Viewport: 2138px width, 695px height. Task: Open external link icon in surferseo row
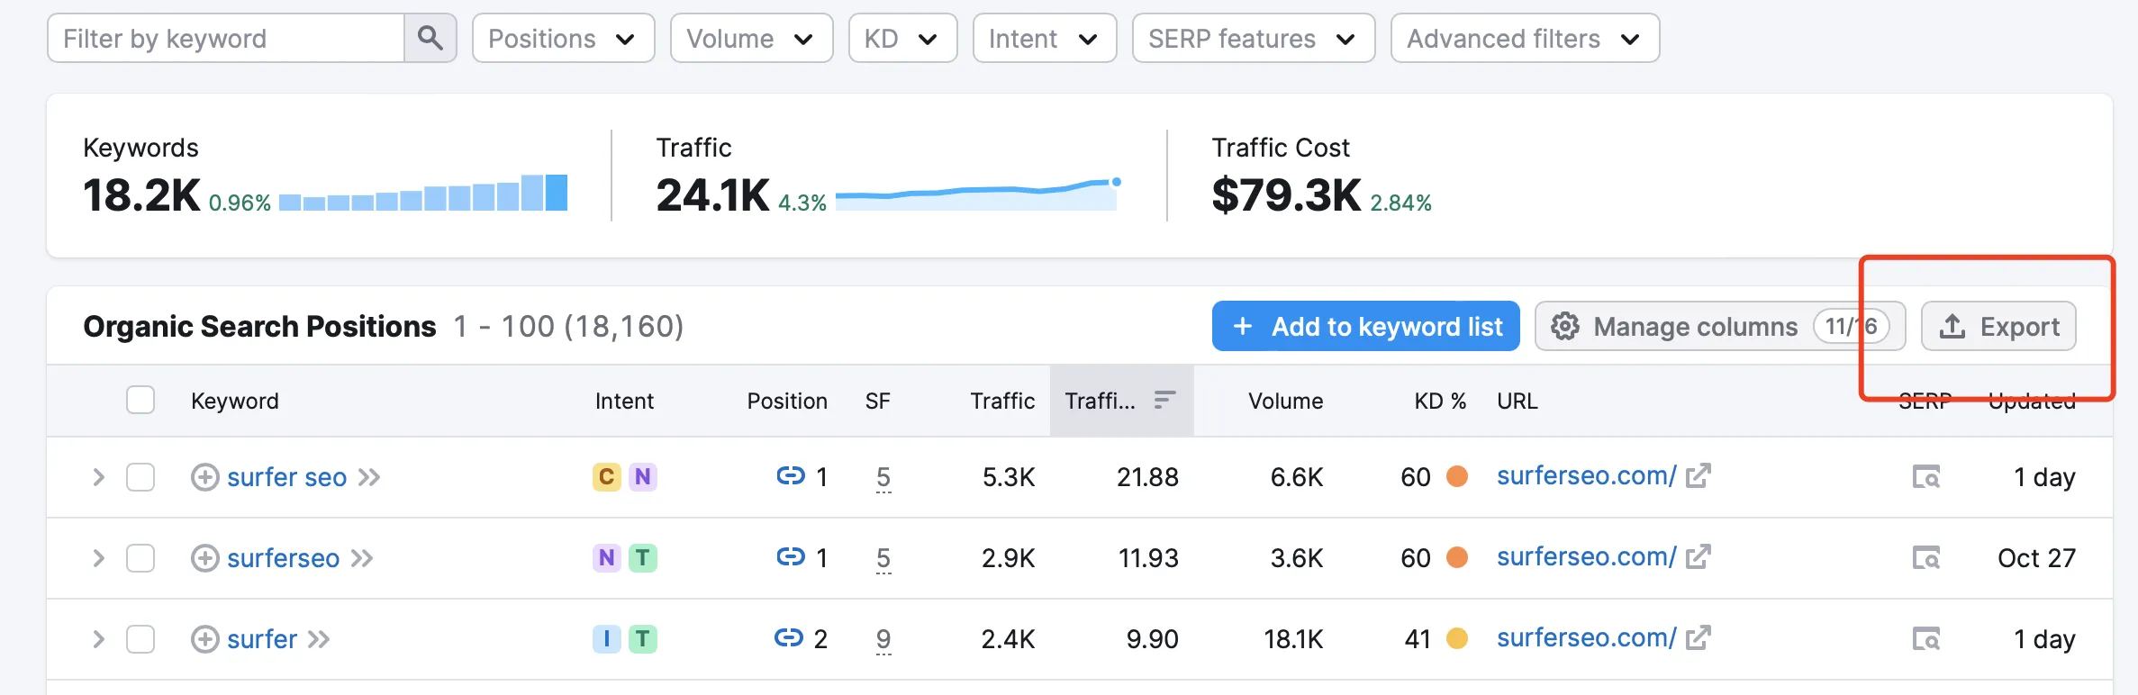click(1699, 556)
